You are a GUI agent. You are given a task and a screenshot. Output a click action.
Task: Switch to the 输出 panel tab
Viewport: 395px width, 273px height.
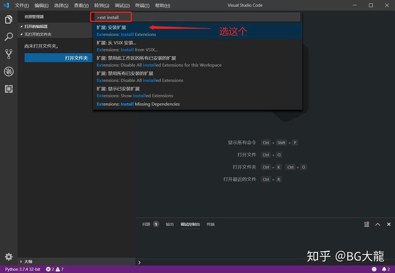click(169, 224)
